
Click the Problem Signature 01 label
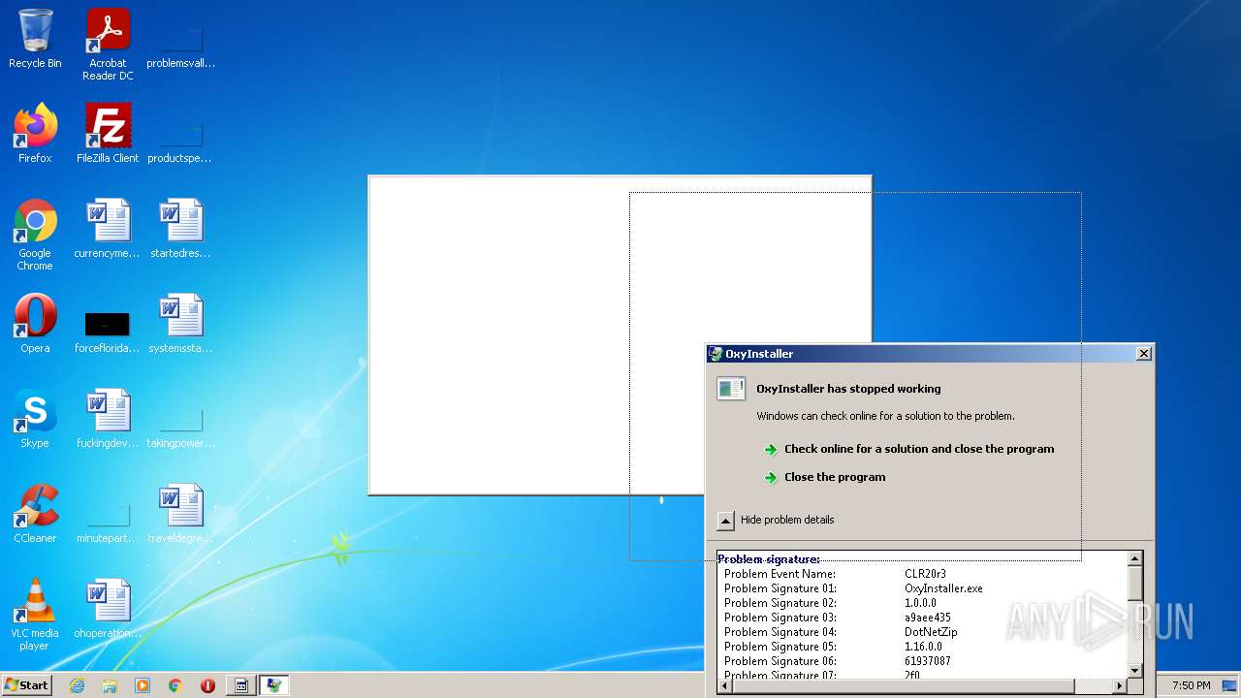[780, 588]
